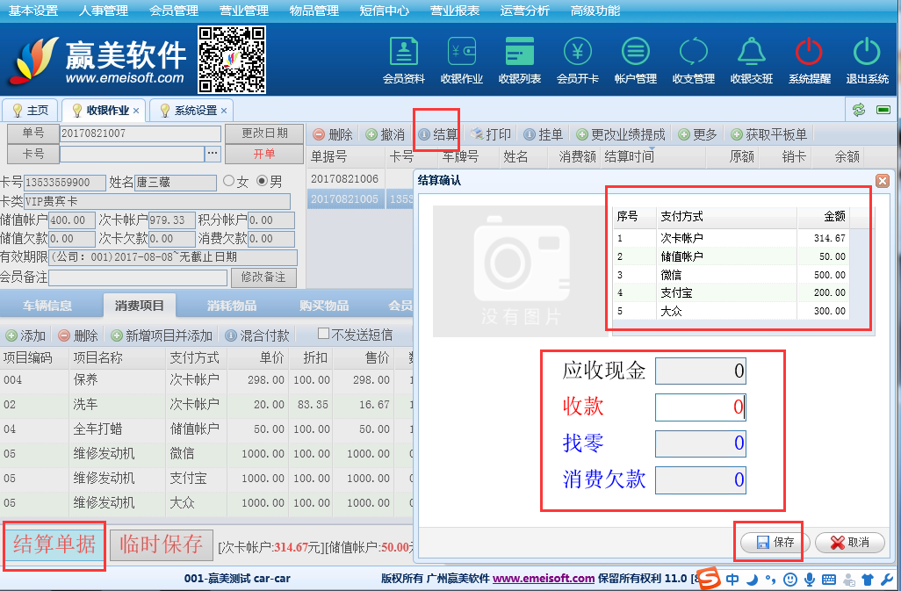Switch to the 车辆信息 tab

pos(47,306)
